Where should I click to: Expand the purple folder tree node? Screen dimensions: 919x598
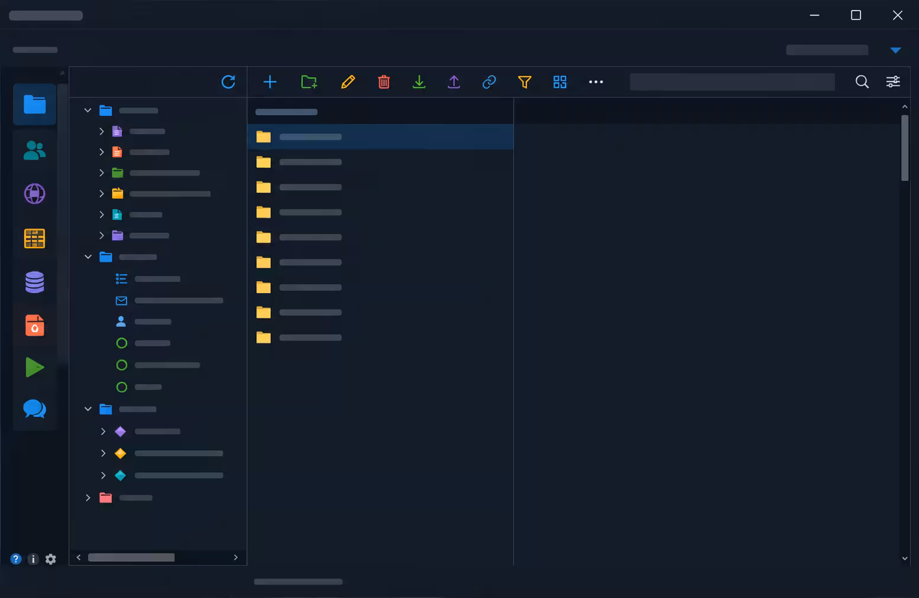click(x=101, y=235)
